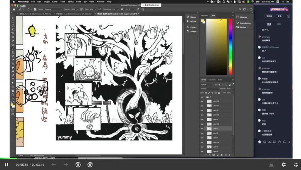Select the Lasso tool
The height and width of the screenshot is (170, 301).
pyautogui.click(x=13, y=25)
